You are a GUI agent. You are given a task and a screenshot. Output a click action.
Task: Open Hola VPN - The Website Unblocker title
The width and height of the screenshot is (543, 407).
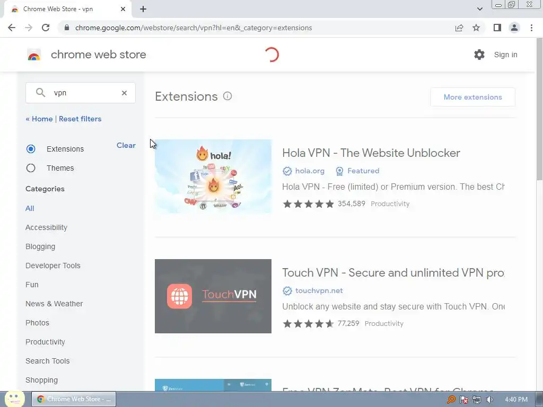tap(371, 153)
